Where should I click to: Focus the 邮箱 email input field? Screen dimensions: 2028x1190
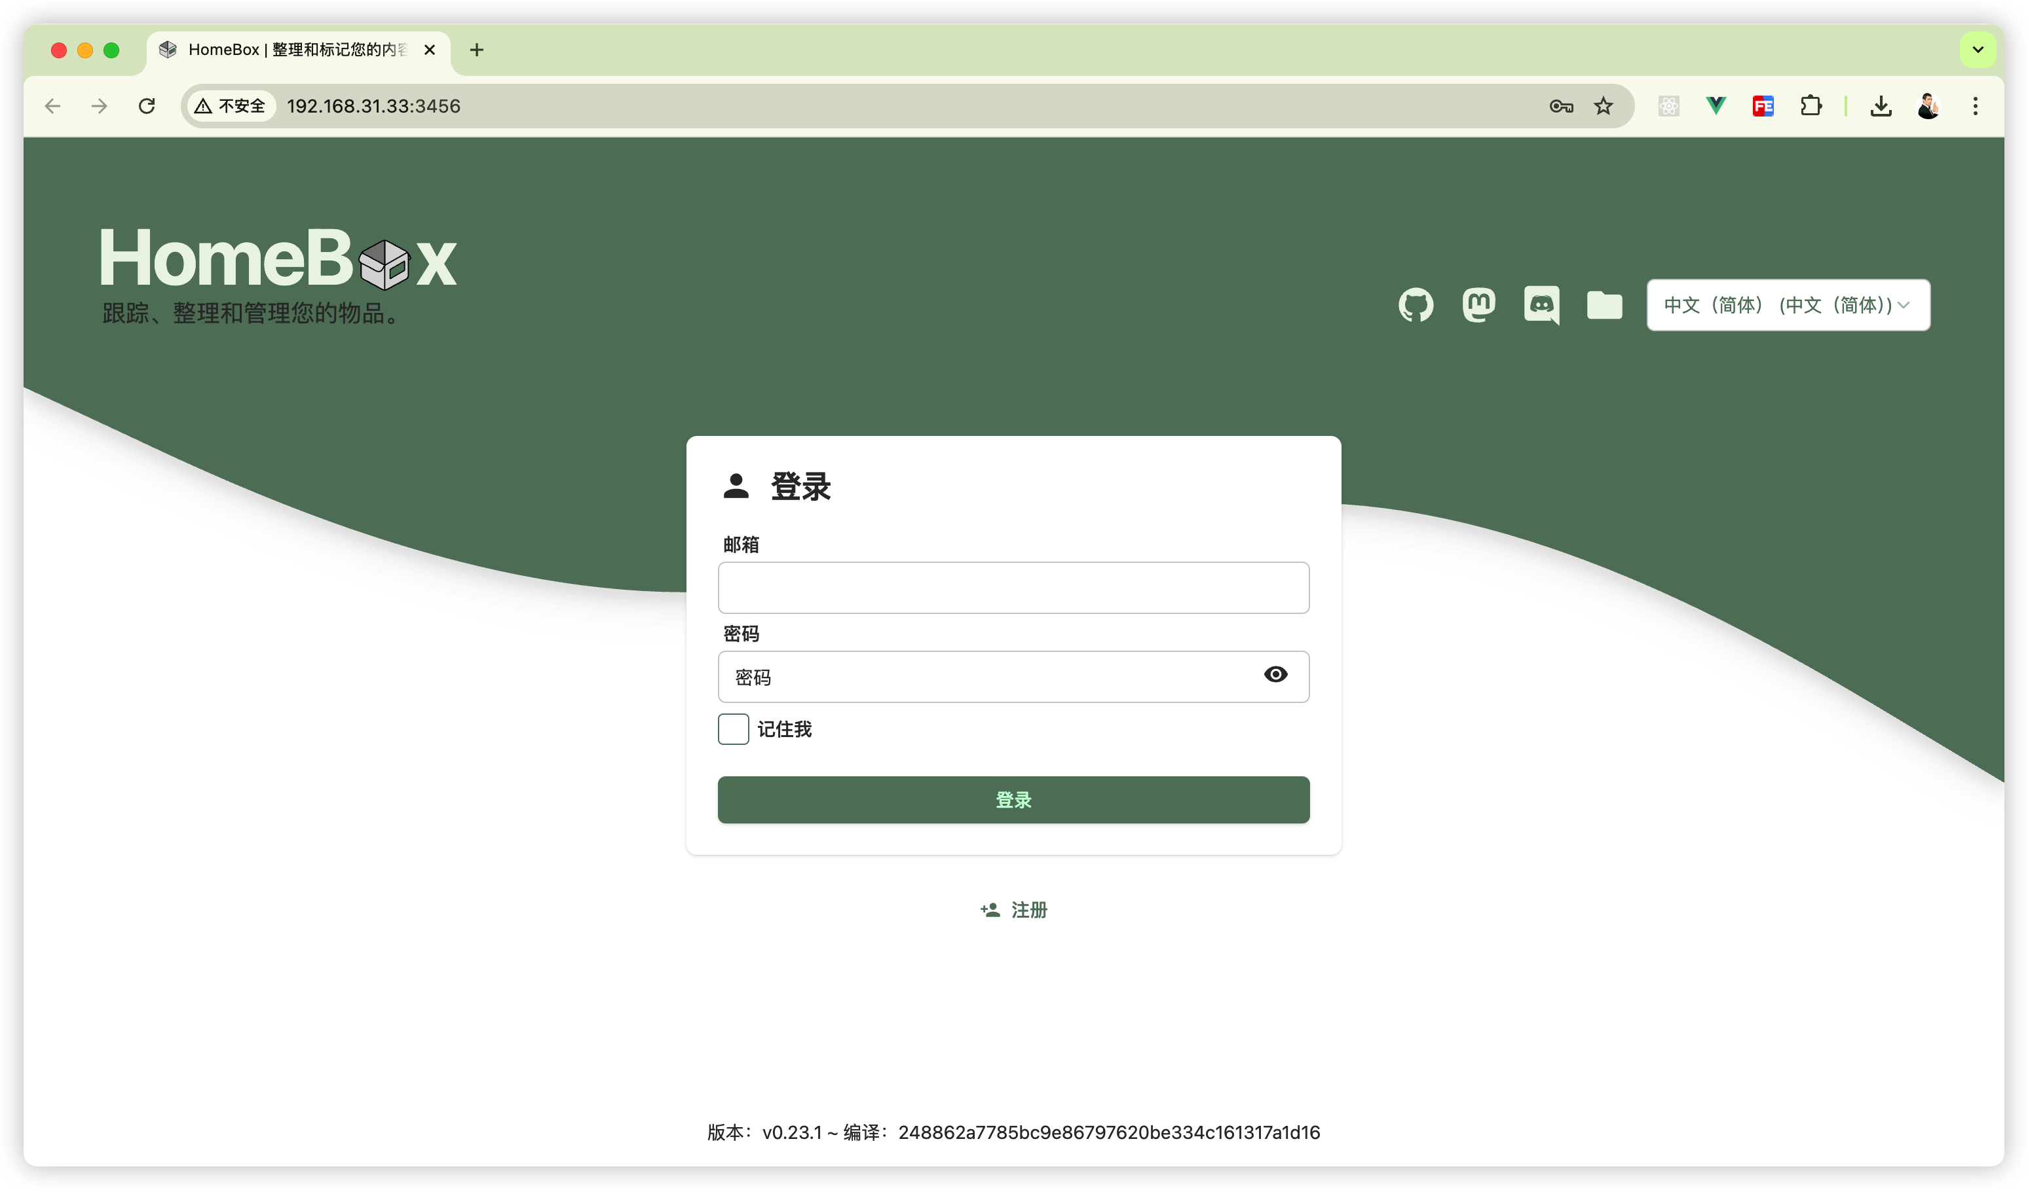coord(1013,588)
